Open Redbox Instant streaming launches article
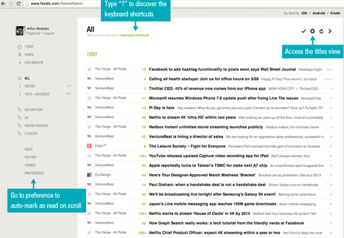The height and width of the screenshot is (238, 344). (x=206, y=127)
